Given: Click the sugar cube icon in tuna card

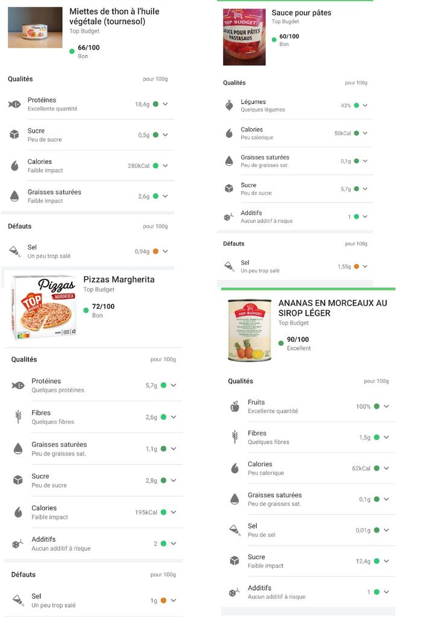Looking at the screenshot, I should (14, 135).
